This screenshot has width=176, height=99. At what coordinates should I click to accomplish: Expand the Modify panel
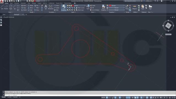click(32, 12)
